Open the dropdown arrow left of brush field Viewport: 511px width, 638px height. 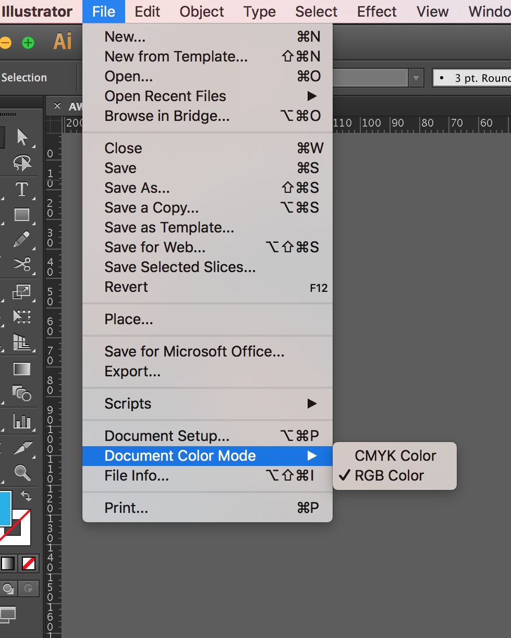416,78
